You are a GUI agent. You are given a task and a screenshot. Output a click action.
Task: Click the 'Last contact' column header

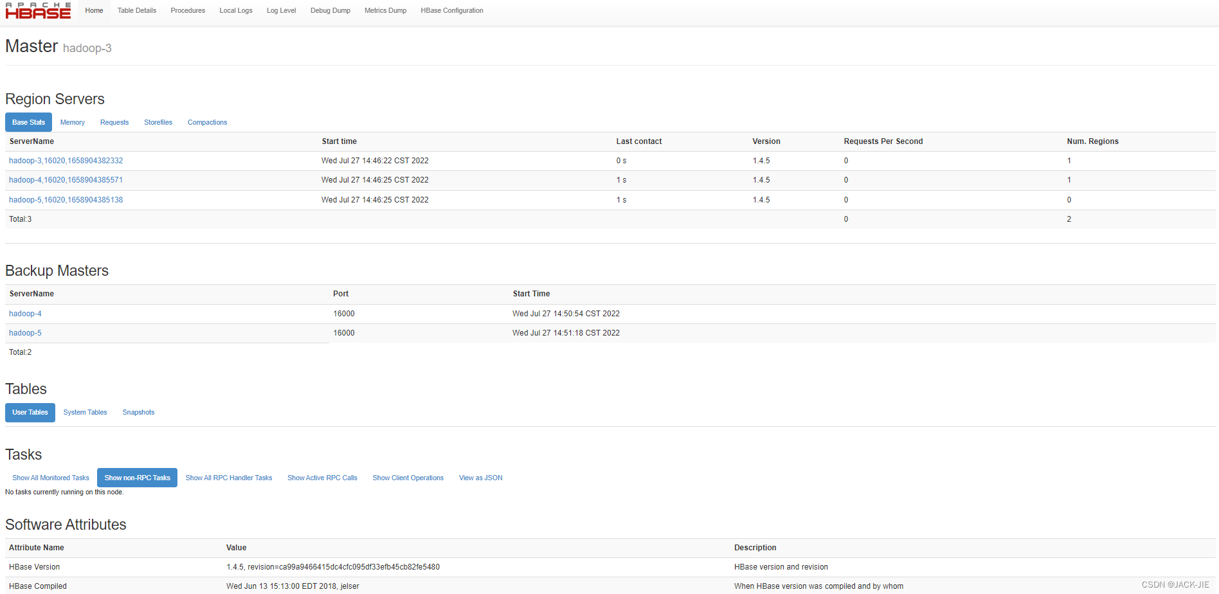click(639, 141)
